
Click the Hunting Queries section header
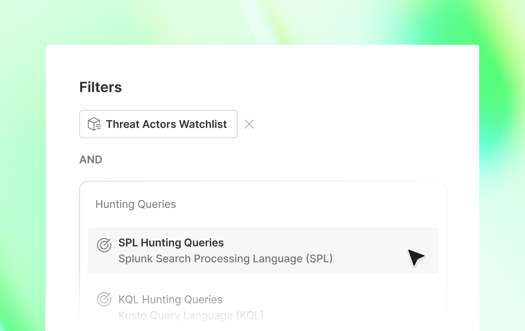click(x=136, y=204)
